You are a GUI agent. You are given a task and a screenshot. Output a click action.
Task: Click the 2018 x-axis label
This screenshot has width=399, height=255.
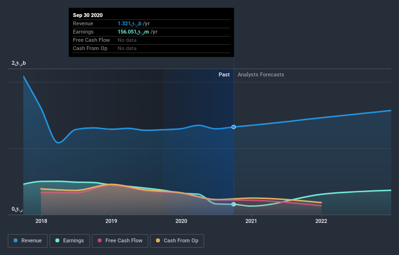41,221
